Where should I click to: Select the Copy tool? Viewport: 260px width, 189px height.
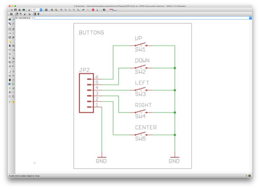coord(13,29)
